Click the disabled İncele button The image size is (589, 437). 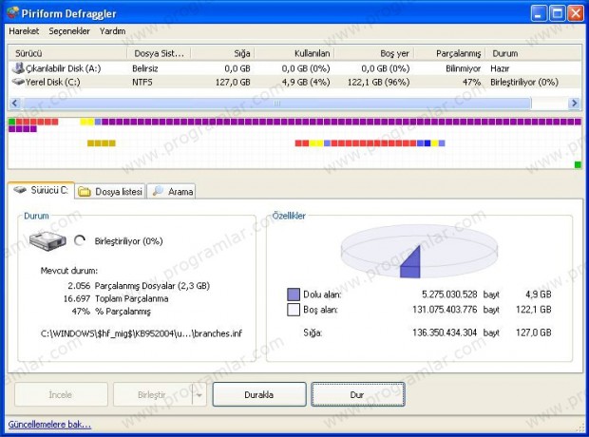click(x=61, y=394)
